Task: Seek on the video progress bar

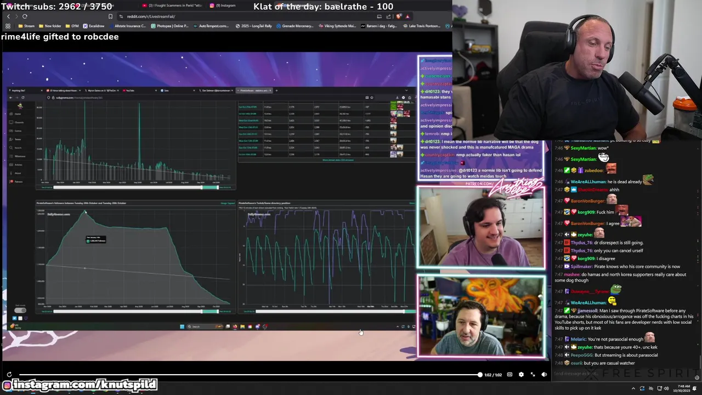Action: 250,375
